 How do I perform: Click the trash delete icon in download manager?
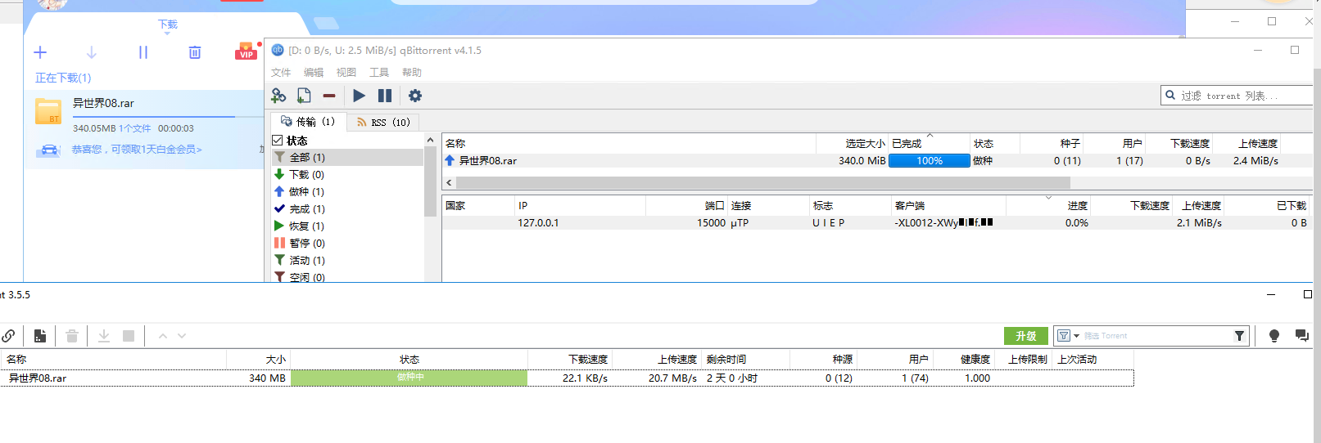click(195, 52)
